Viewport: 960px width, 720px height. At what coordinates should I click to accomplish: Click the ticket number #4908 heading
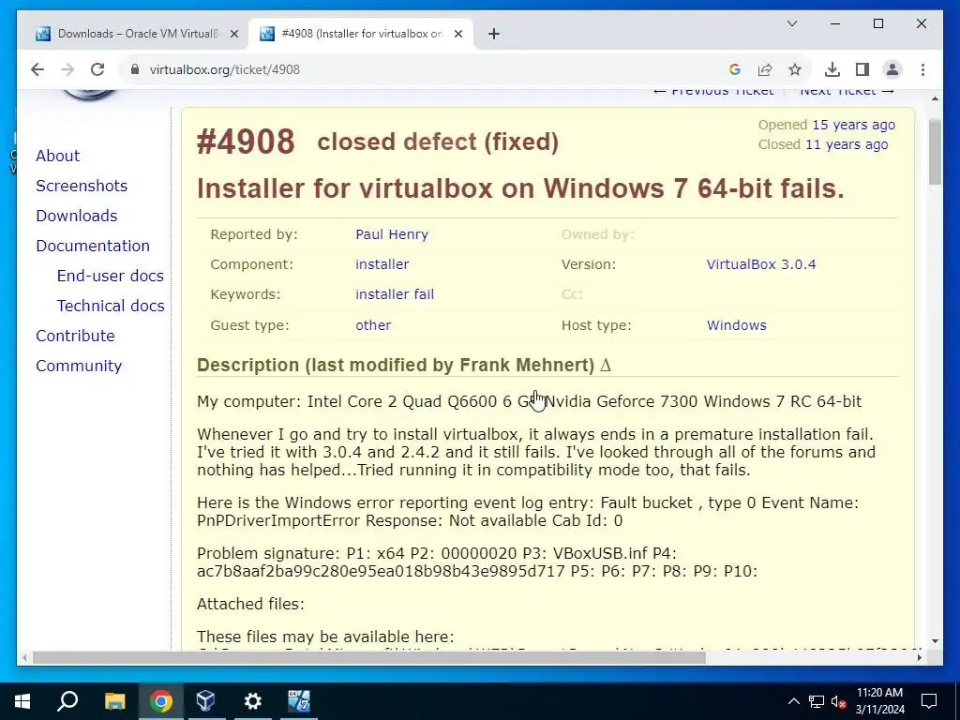coord(246,142)
